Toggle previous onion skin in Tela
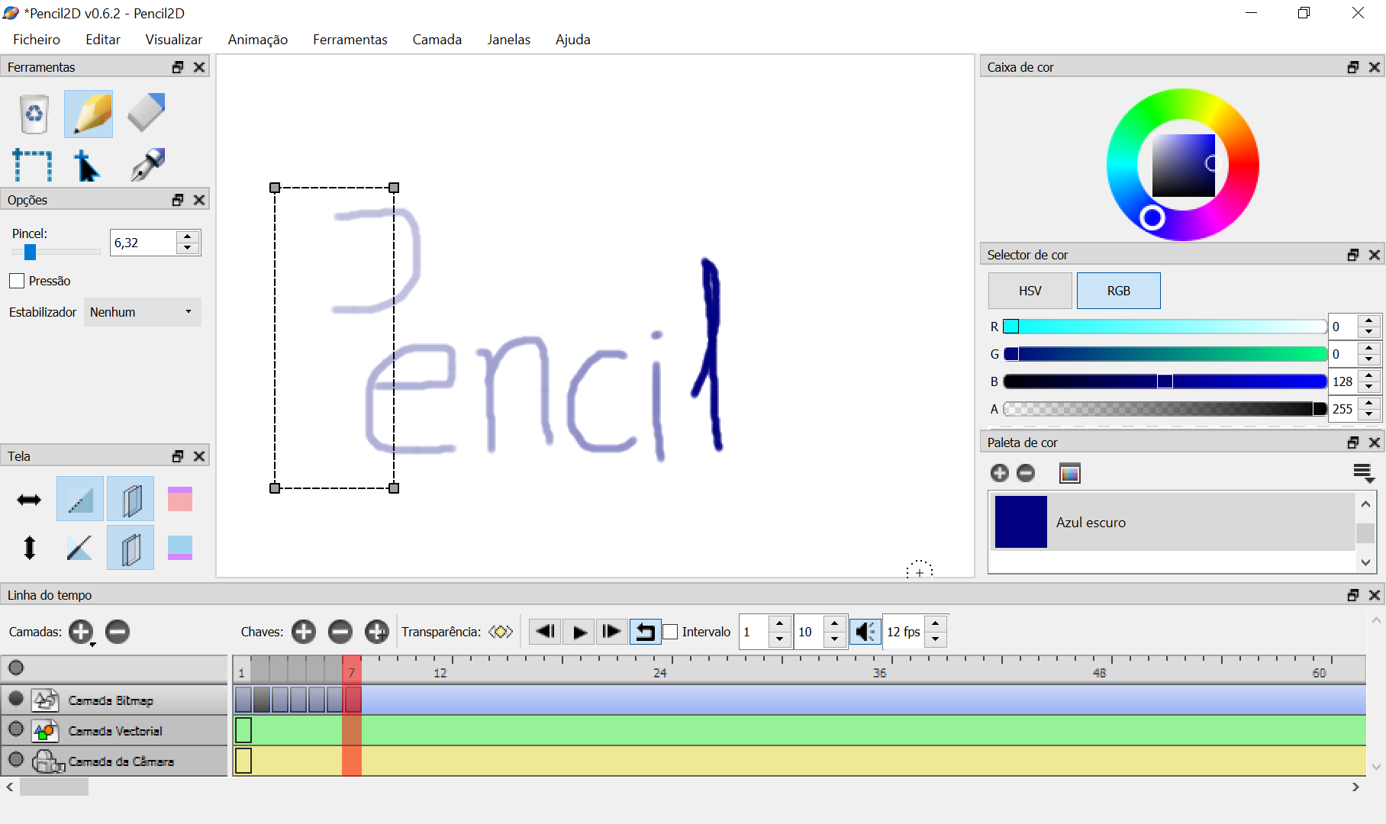 131,499
